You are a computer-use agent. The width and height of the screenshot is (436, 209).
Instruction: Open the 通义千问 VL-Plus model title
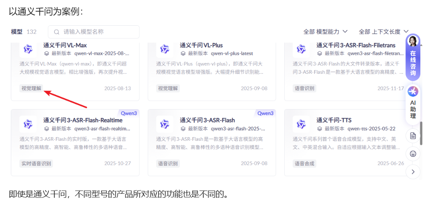[x=201, y=45]
